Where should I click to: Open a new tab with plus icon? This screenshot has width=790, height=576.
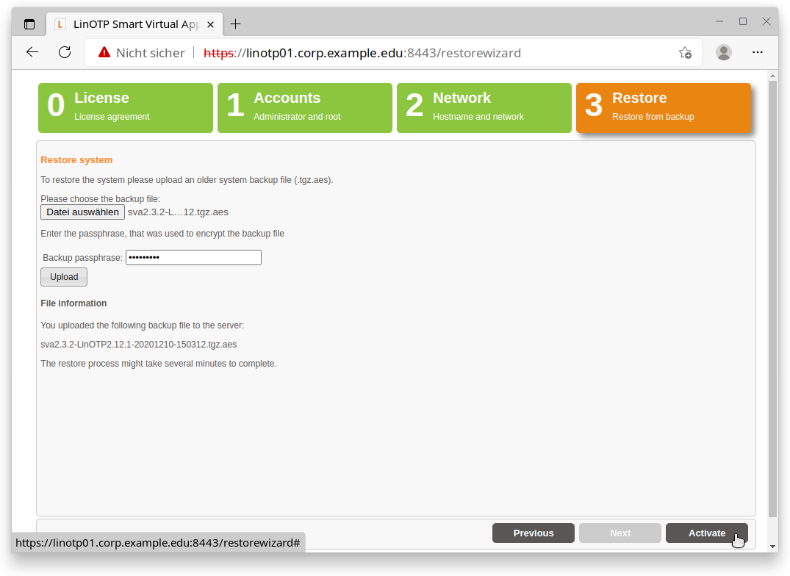(x=235, y=24)
